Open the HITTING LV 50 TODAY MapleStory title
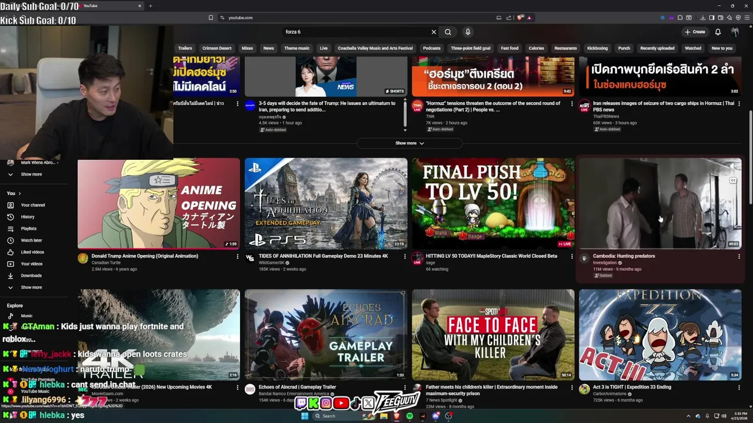Viewport: 753px width, 423px height. coord(491,256)
